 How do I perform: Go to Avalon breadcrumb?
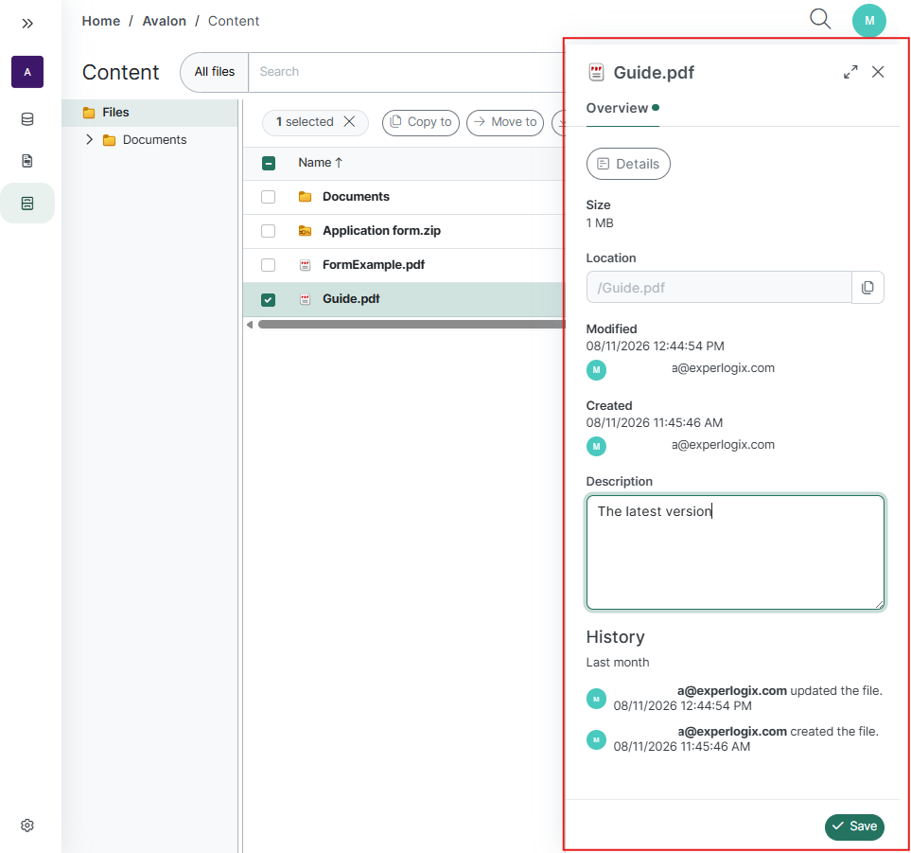click(165, 21)
